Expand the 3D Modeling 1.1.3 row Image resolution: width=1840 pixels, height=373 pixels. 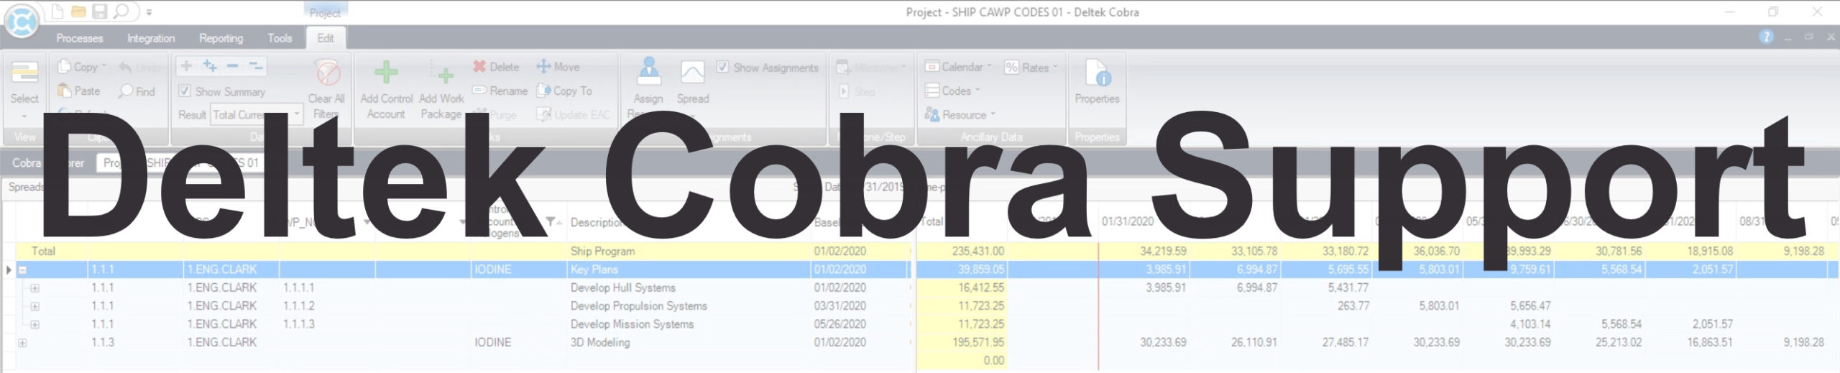[22, 343]
